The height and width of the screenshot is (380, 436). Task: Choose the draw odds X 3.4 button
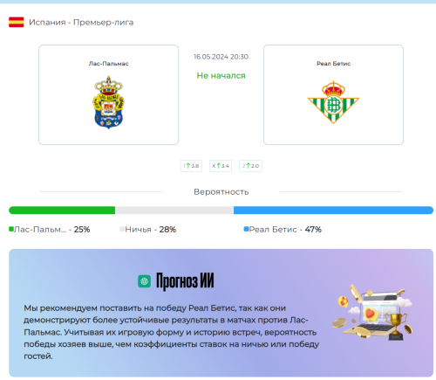[x=221, y=166]
